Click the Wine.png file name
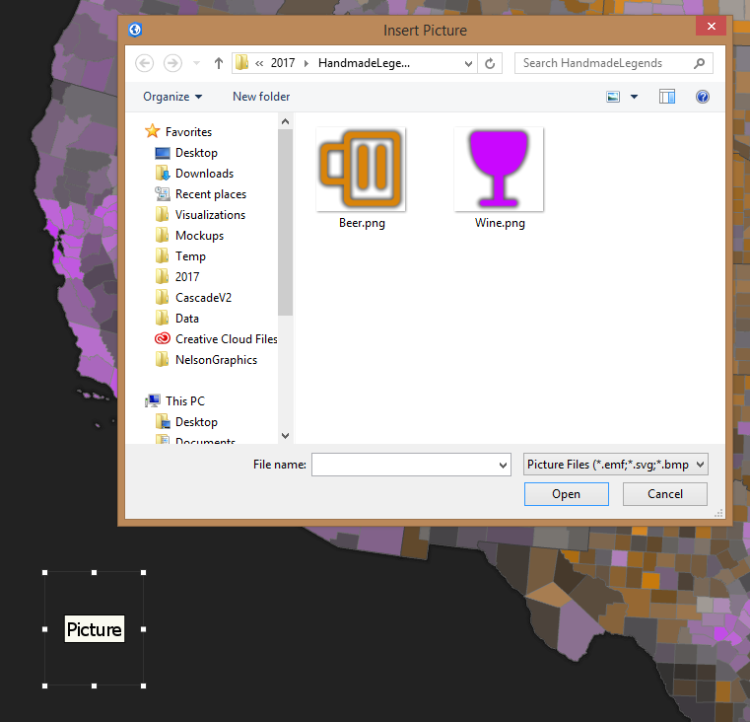 [x=500, y=223]
